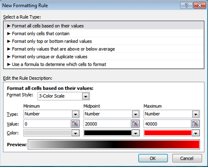The height and width of the screenshot is (167, 208).
Task: Click the Minimum value range selector icon
Action: click(75, 124)
